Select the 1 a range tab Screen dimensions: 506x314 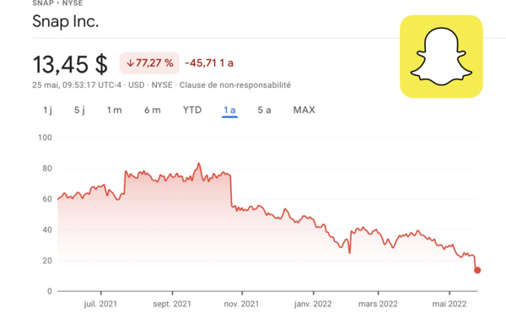pos(229,111)
